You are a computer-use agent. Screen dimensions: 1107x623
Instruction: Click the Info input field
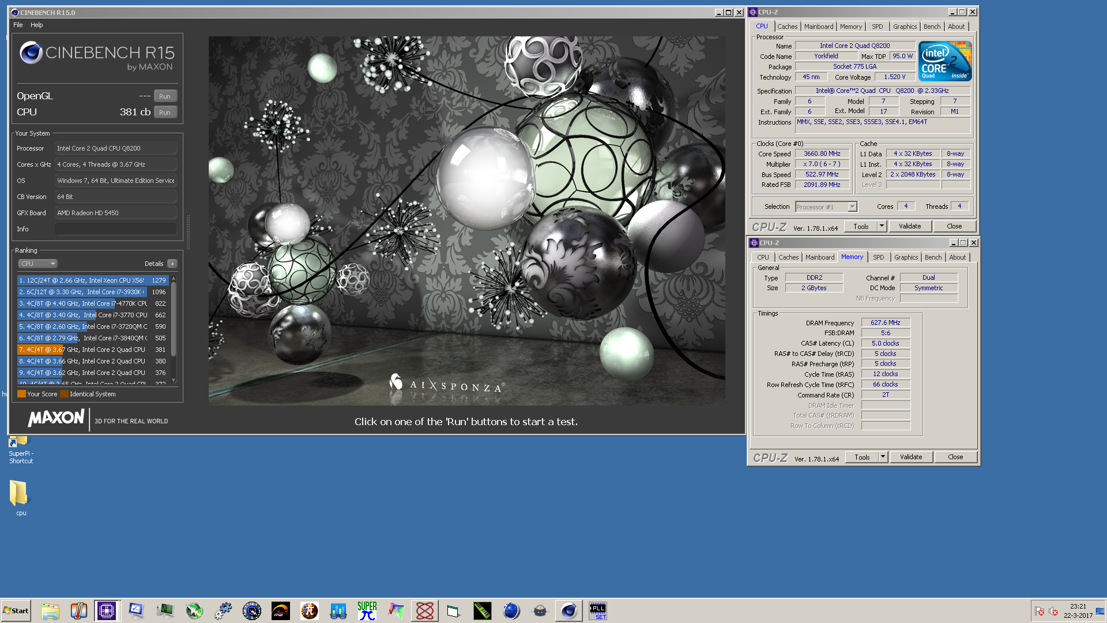pos(116,229)
